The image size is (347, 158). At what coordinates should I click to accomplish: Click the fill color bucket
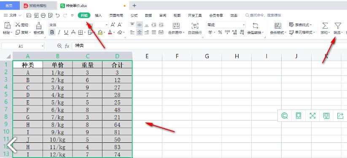(x=100, y=32)
